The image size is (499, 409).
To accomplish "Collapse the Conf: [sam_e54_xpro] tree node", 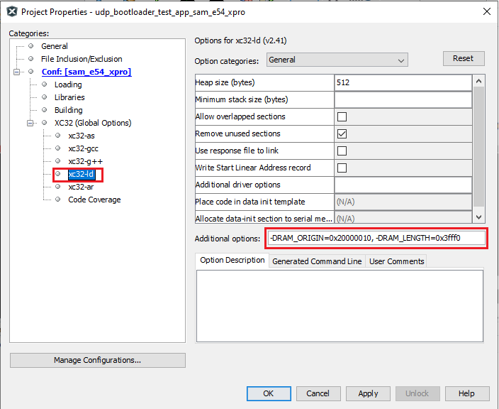I will pos(17,72).
